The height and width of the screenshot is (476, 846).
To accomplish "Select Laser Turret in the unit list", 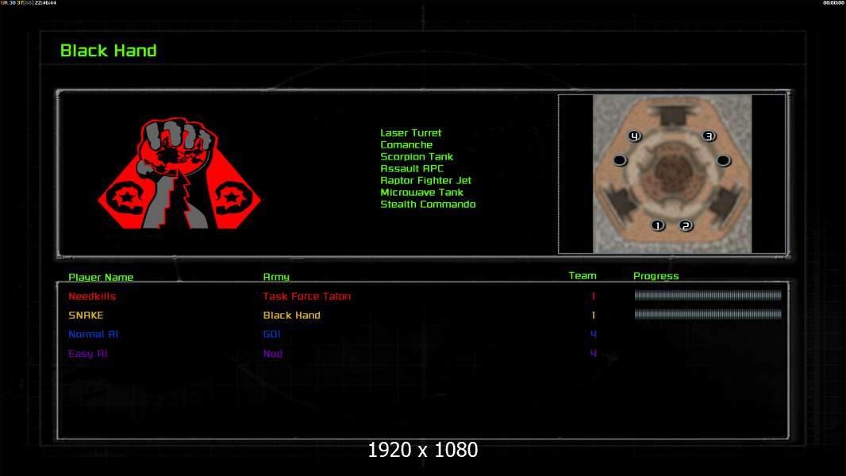I will coord(410,133).
